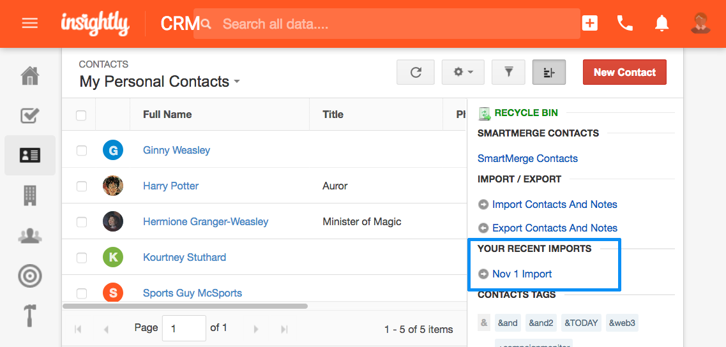Tick the select-all checkbox in header
726x347 pixels.
[x=81, y=115]
